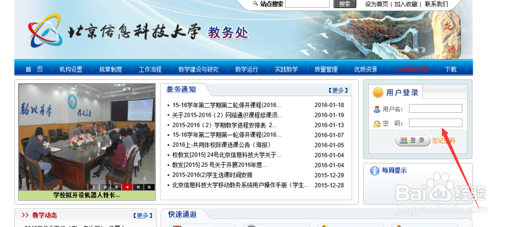Switch slideshow to slide 3
515x227 pixels.
coord(116,187)
